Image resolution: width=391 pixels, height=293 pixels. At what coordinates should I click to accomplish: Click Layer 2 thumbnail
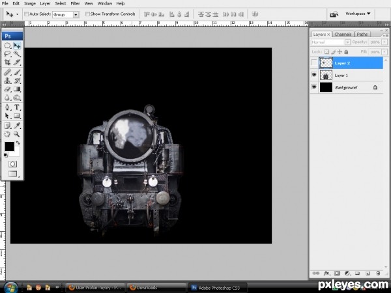326,63
